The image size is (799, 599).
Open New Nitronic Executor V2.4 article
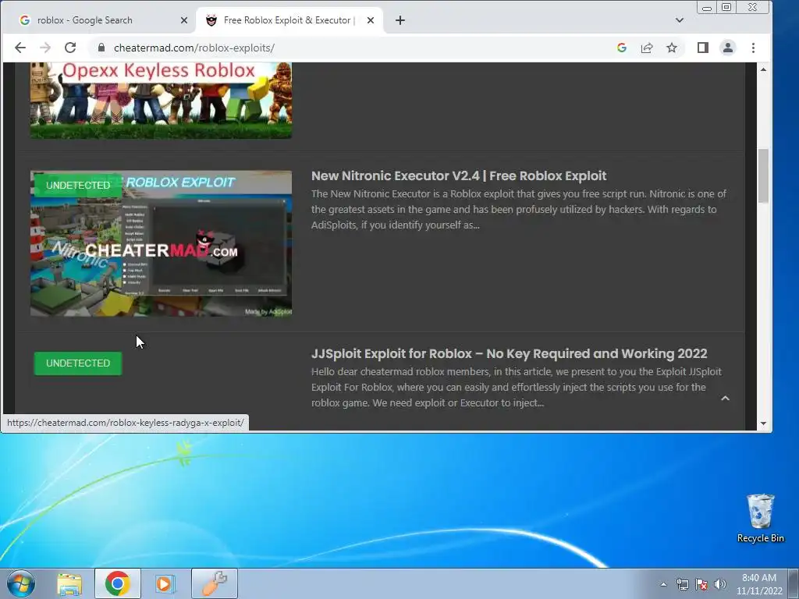click(459, 175)
